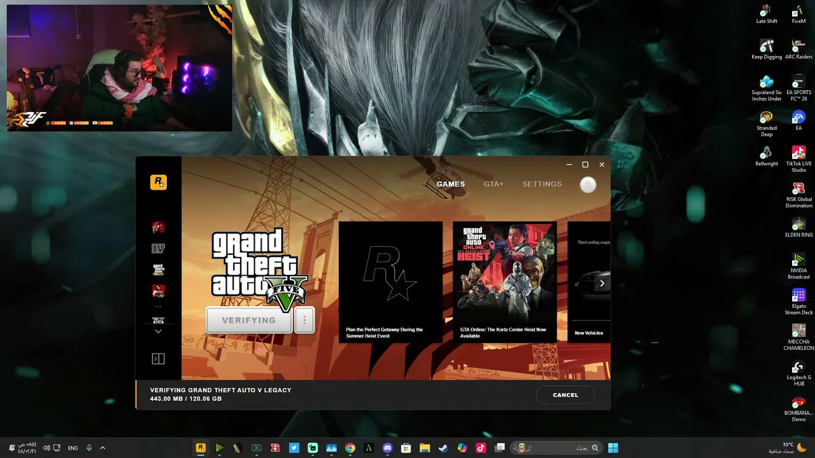
Task: Open MECCHA CHAMELEON desktop shortcut
Action: pos(798,338)
